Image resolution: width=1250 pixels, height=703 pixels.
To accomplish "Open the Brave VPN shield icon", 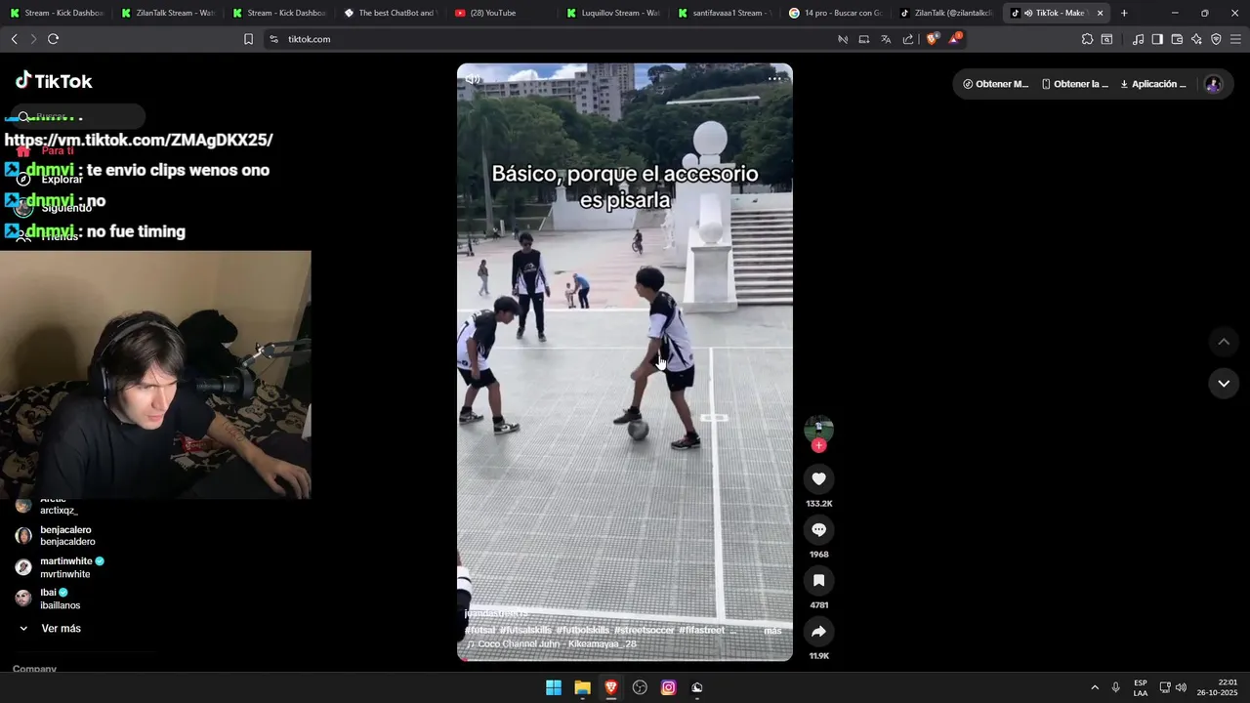I will point(1216,39).
